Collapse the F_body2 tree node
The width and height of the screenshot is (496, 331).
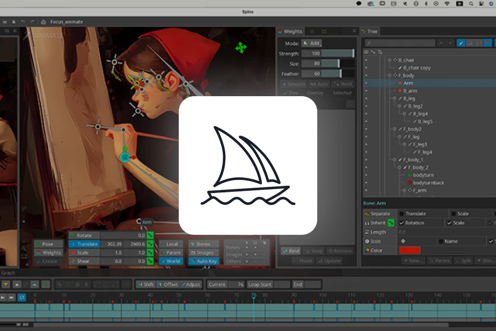click(394, 129)
